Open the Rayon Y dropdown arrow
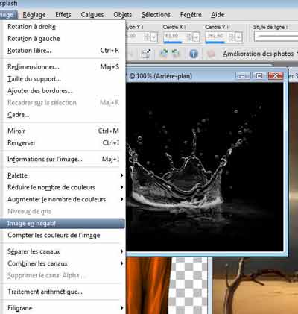Image resolution: width=298 pixels, height=314 pixels. coord(154,37)
